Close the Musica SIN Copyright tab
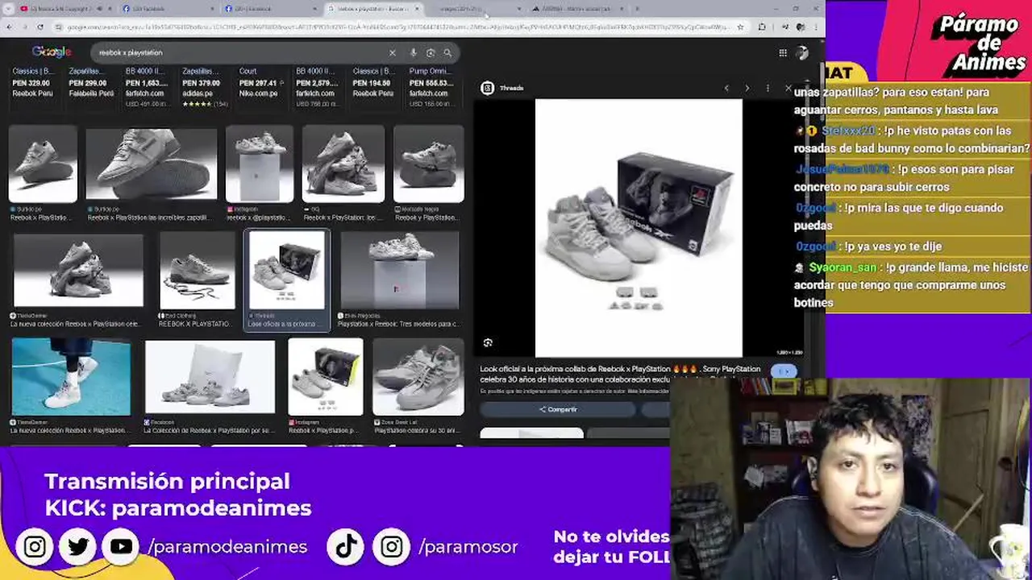This screenshot has height=580, width=1032. [110, 8]
